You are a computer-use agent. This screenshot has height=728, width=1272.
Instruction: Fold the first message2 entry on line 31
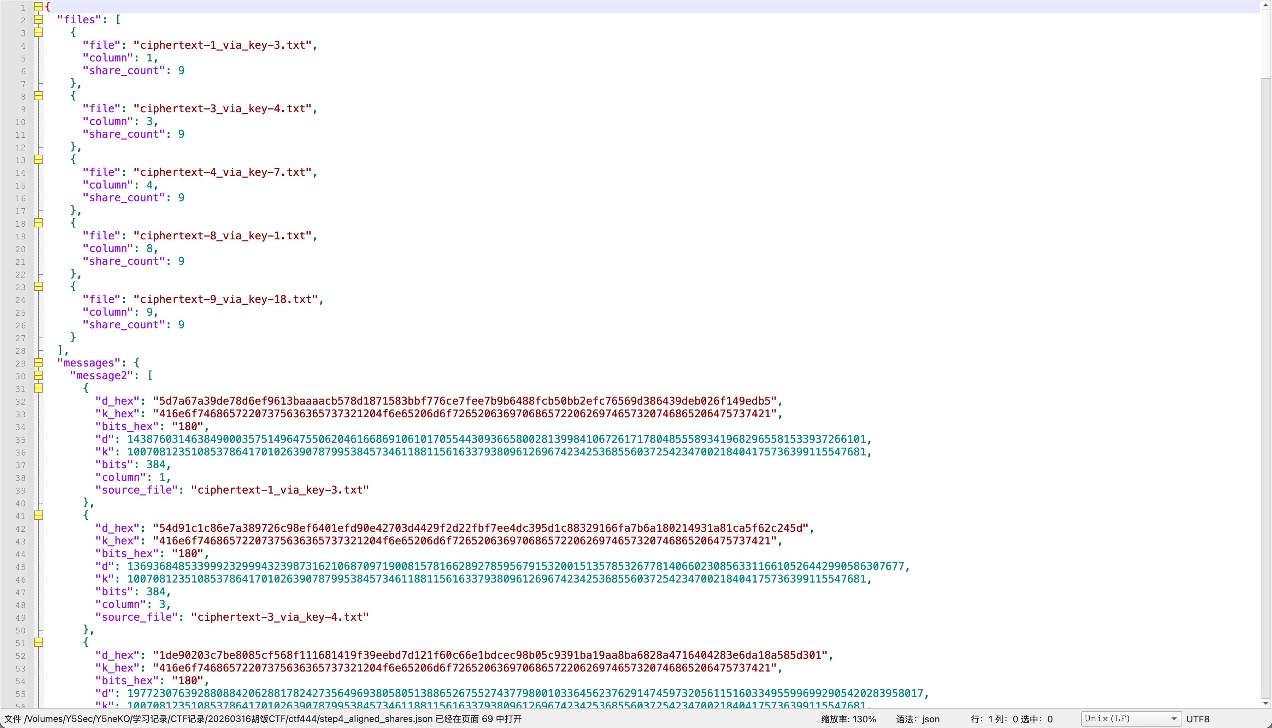click(39, 388)
